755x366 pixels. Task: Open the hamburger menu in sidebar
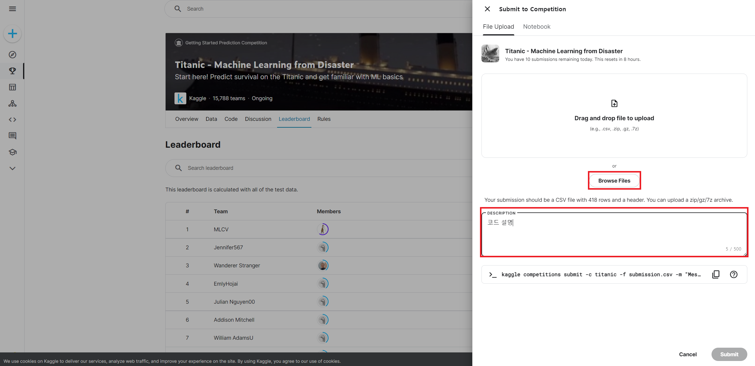[x=12, y=9]
